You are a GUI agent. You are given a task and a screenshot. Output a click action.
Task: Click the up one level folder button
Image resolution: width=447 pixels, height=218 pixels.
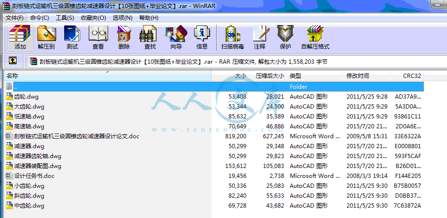13,61
